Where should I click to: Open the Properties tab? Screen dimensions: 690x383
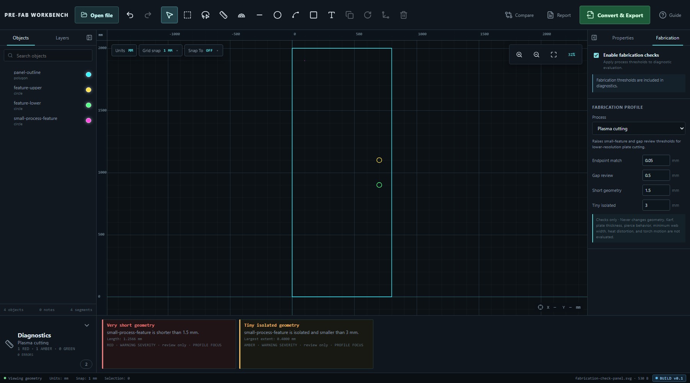click(623, 38)
